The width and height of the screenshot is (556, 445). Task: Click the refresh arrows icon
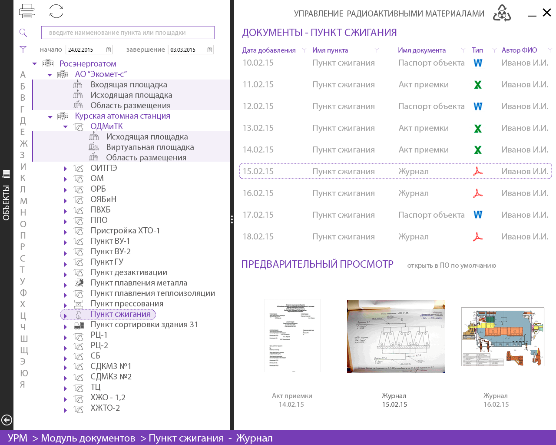[56, 11]
